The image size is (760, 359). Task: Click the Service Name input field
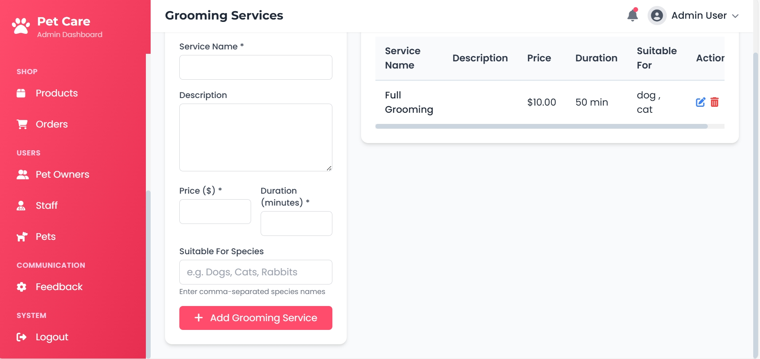pyautogui.click(x=255, y=67)
